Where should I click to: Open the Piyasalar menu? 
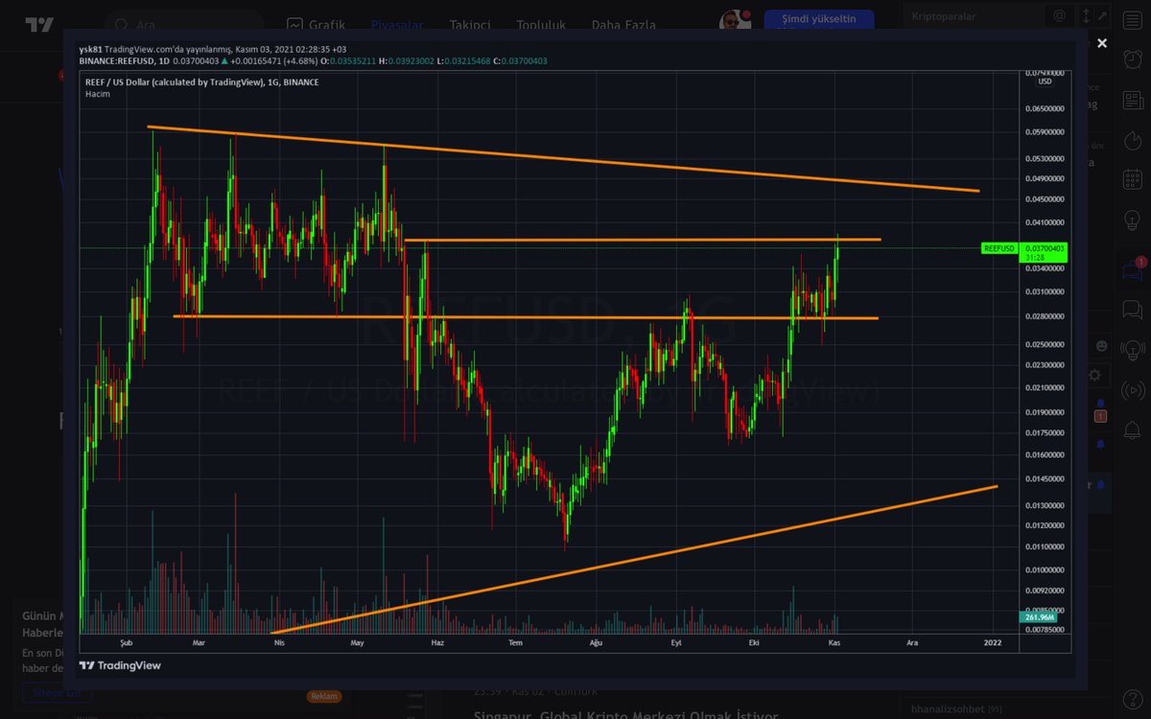[x=397, y=25]
